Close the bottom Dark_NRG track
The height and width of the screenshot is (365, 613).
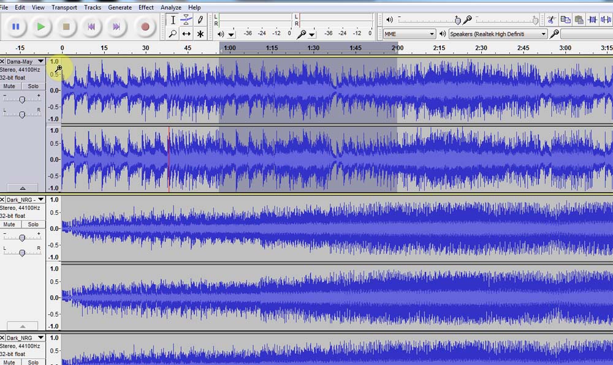pos(2,337)
